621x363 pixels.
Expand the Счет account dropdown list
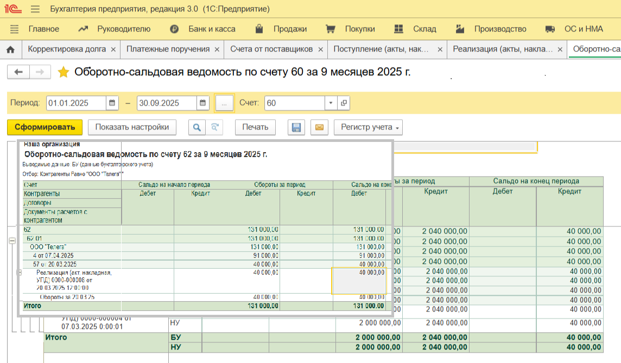point(331,103)
